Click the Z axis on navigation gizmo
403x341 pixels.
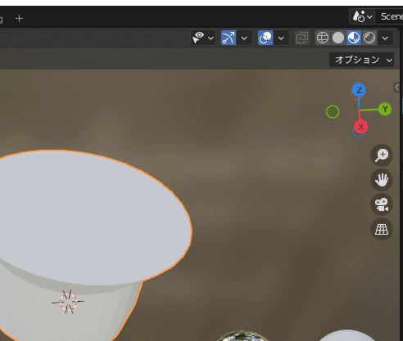[x=359, y=90]
